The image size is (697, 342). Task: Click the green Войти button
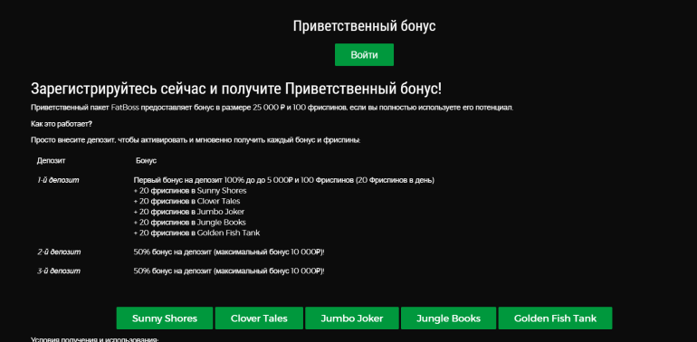click(x=364, y=54)
